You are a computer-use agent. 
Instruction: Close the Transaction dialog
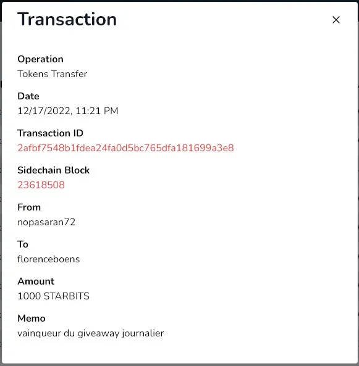tap(336, 20)
